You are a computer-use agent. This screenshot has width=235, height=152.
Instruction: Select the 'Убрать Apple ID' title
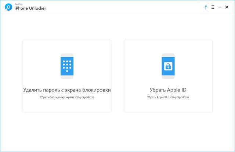(168, 90)
